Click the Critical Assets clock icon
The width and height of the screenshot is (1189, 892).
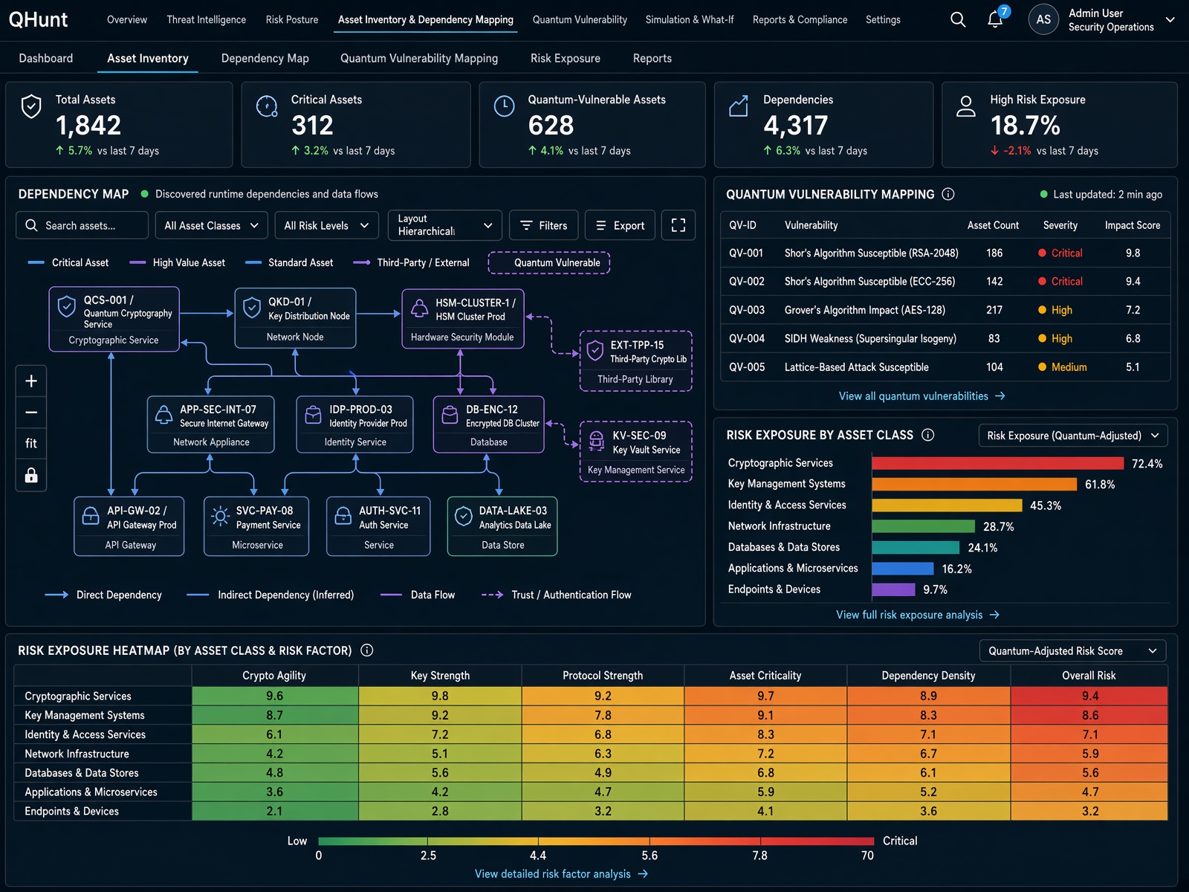pos(267,107)
